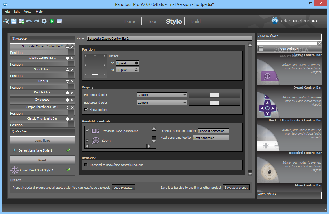Add a panorama image with toolbar icon

(21, 21)
